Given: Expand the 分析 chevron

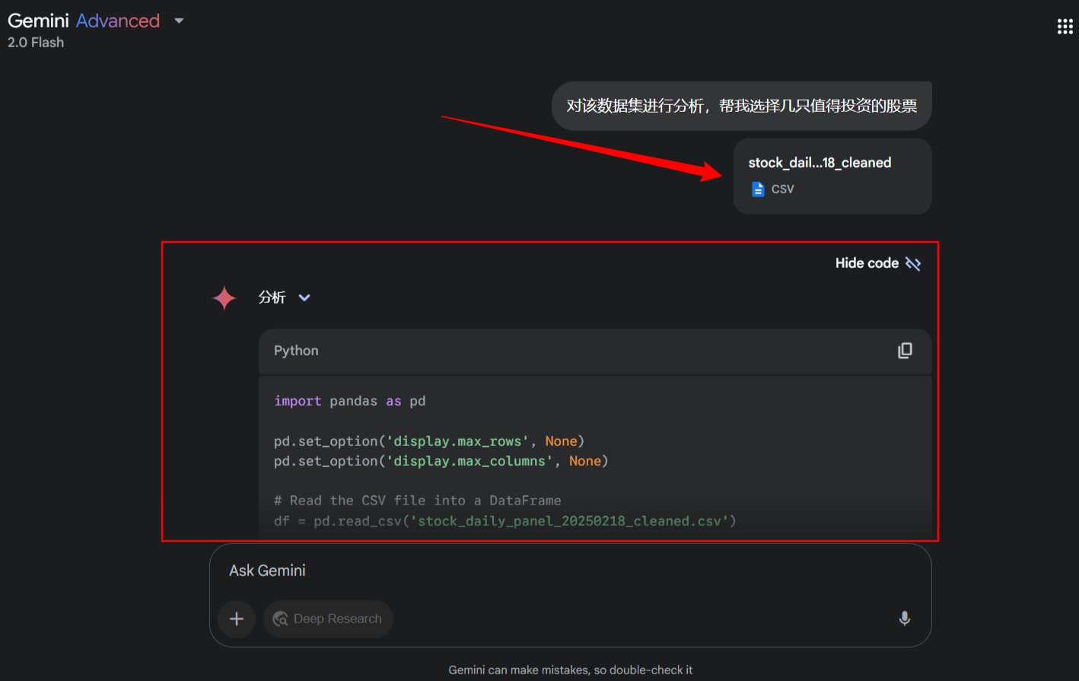Looking at the screenshot, I should tap(304, 298).
